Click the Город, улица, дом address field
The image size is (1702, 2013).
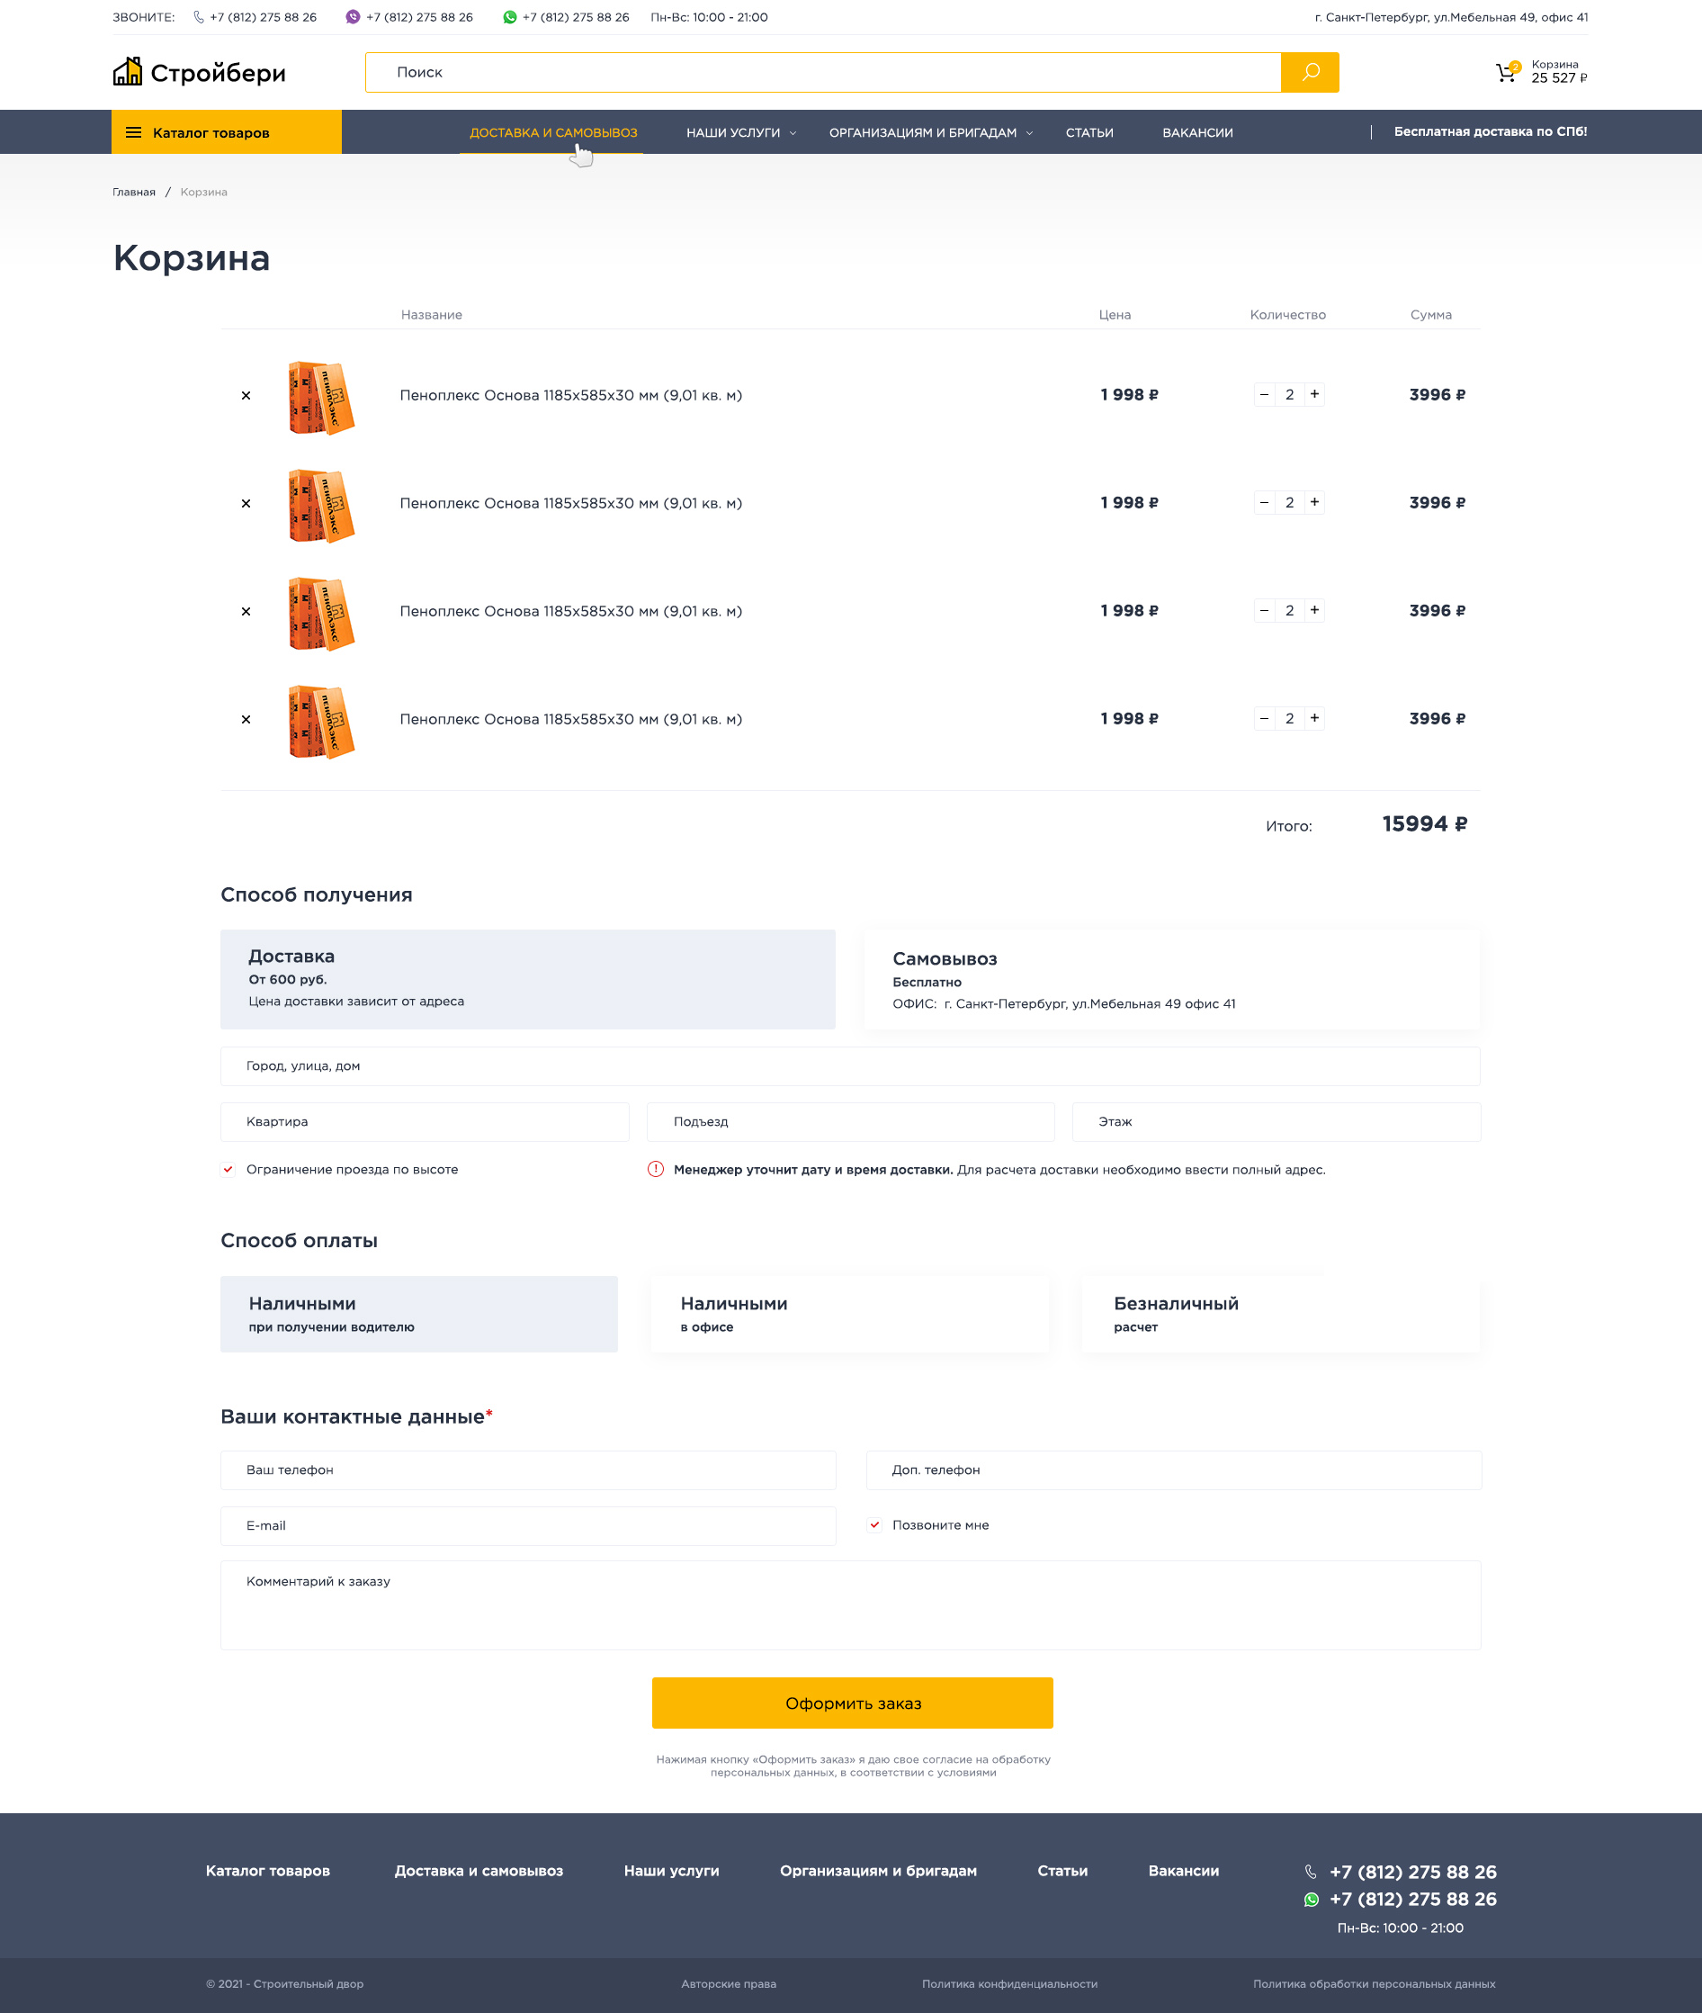tap(850, 1066)
